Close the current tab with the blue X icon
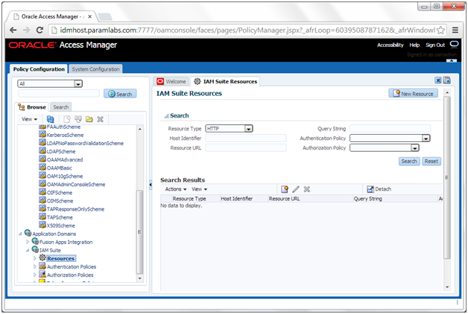Image resolution: width=468 pixels, height=314 pixels. (438, 80)
